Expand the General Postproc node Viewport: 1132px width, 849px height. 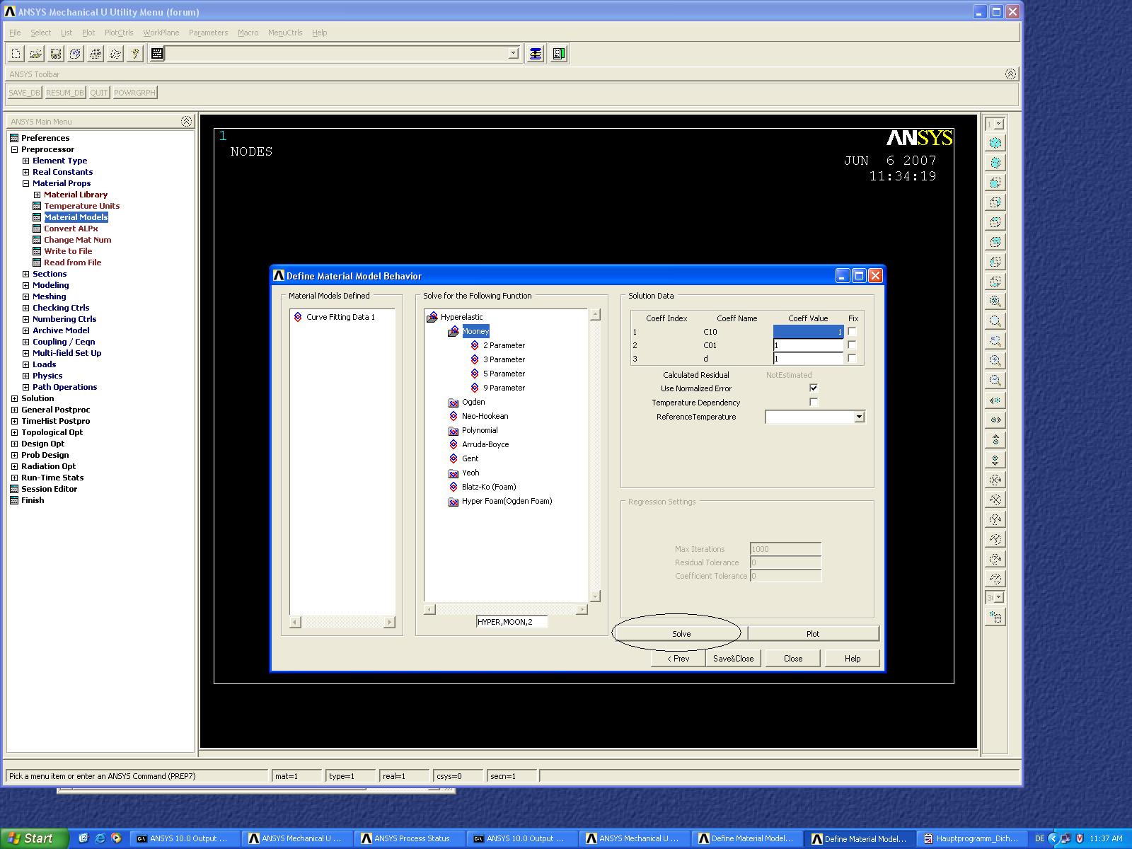point(14,410)
